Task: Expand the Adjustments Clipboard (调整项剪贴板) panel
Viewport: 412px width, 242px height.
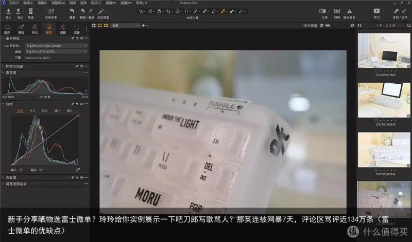Action: coord(3,184)
